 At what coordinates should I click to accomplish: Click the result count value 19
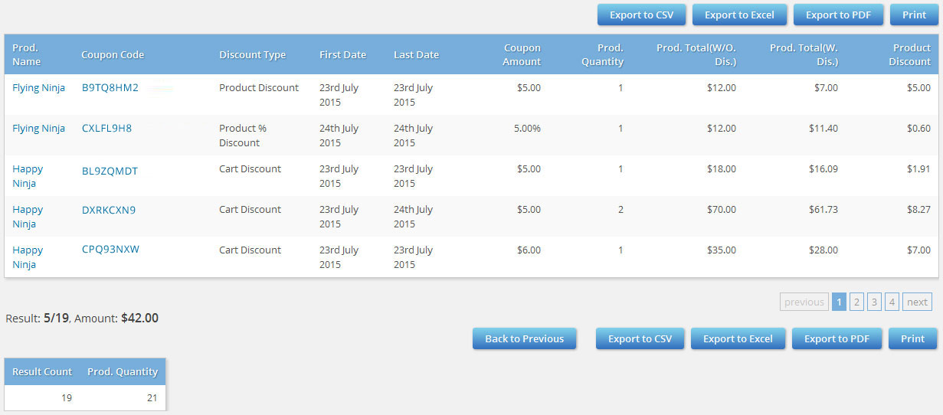point(67,397)
